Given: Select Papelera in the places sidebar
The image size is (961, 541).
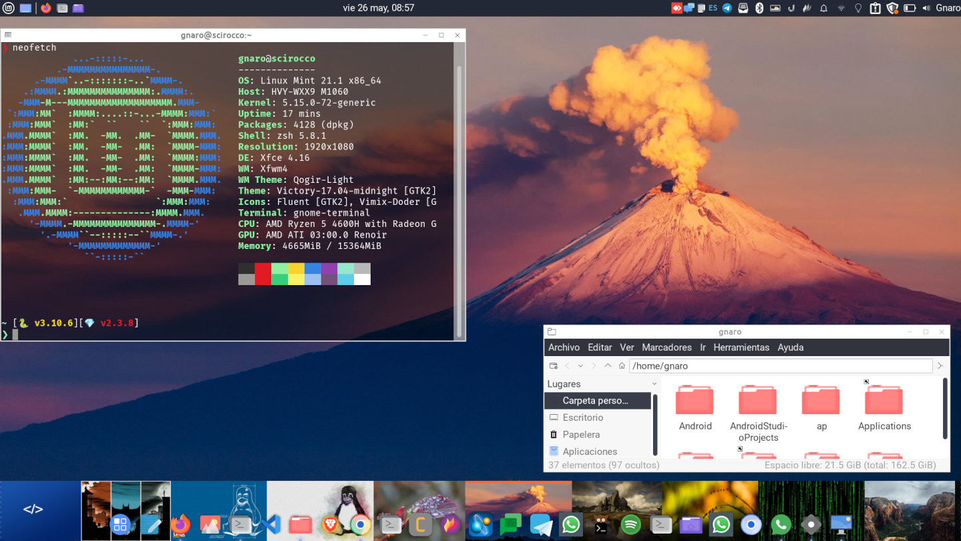Looking at the screenshot, I should click(581, 434).
